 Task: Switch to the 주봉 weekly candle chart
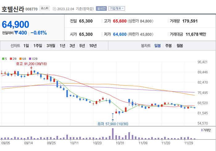[x=168, y=46]
